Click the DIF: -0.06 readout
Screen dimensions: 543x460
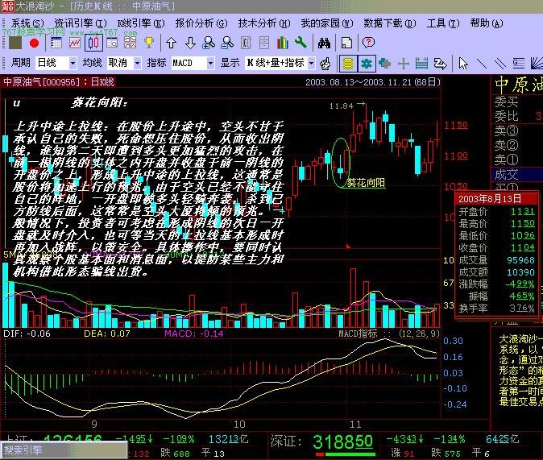27,334
